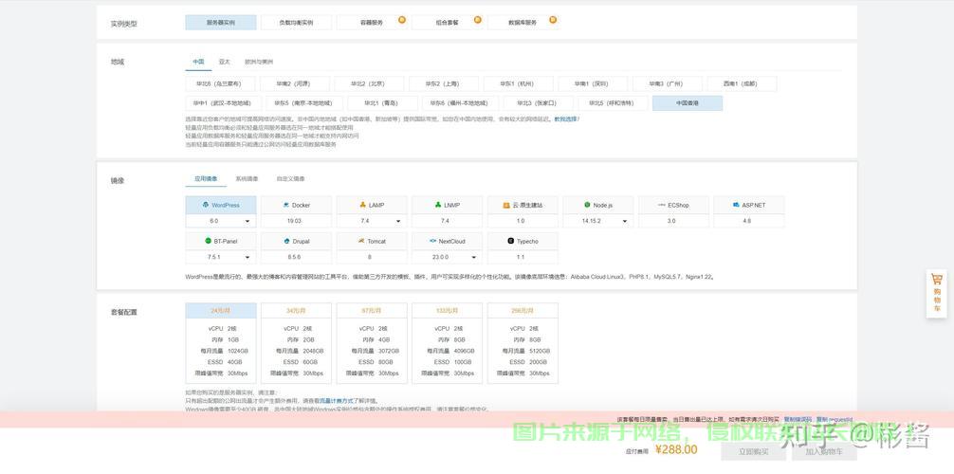Click the orange badge beside 组合套餐
Screen dimensions: 954x474
(477, 20)
